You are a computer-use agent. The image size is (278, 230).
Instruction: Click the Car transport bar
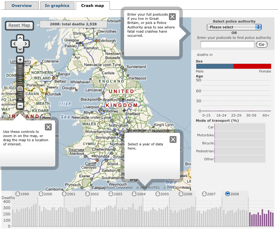coord(240,127)
